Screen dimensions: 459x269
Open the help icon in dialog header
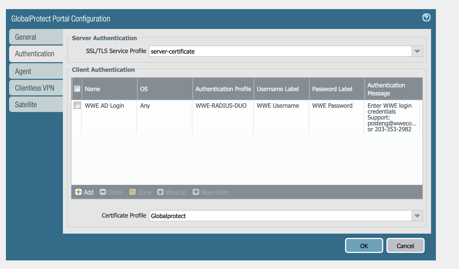pos(426,18)
